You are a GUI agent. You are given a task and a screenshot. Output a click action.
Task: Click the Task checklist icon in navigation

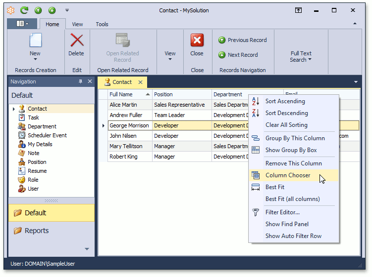(x=22, y=118)
